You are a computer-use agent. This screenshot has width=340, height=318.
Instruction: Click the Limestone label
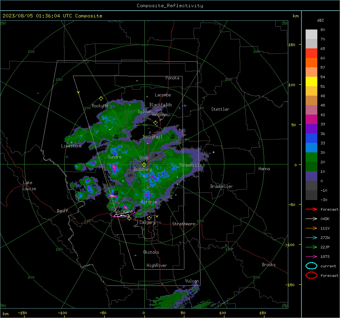[71, 146]
